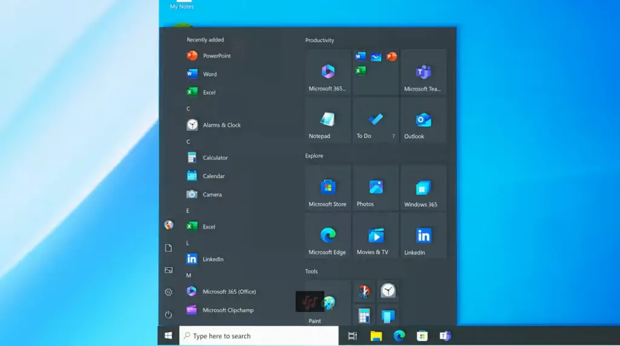This screenshot has height=346, width=620.
Task: Launch the Microsoft Teams tile
Action: [x=423, y=73]
